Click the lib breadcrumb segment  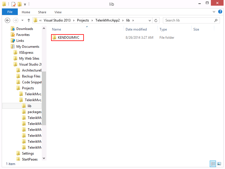point(128,20)
